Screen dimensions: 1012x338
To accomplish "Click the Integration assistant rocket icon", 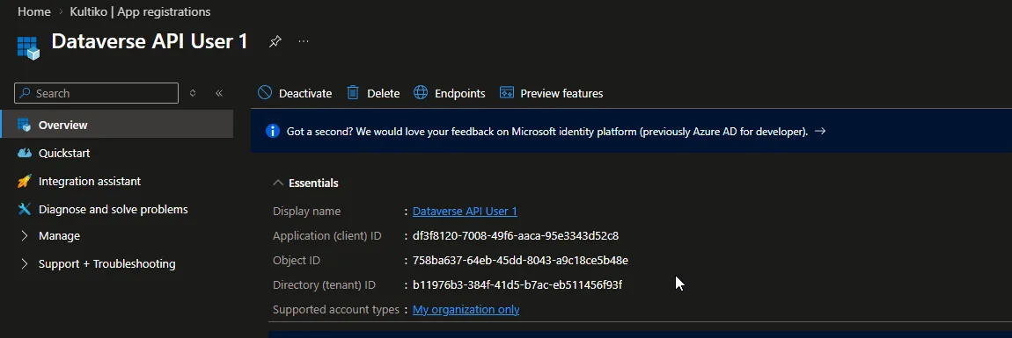I will 25,182.
